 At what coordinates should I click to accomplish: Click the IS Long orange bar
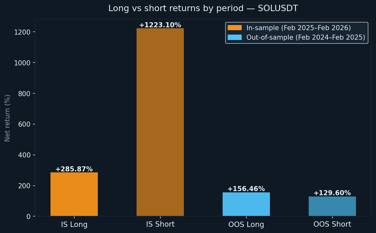[74, 194]
